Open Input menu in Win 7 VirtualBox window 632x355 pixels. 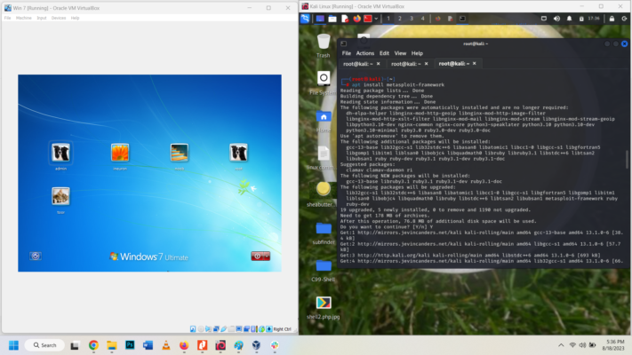pyautogui.click(x=42, y=18)
